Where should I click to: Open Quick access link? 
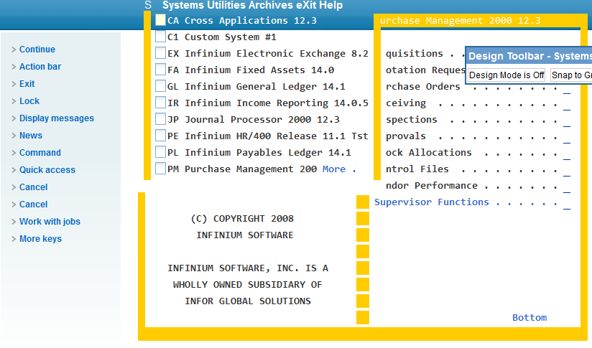coord(47,170)
